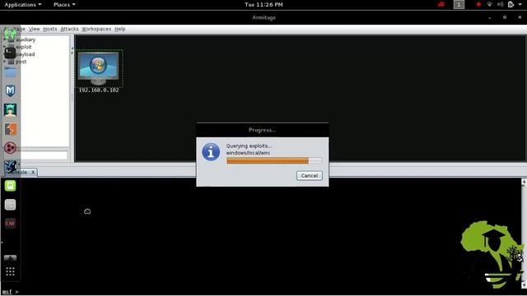Open the grey square dock icon
This screenshot has height=296, width=527.
[10, 205]
